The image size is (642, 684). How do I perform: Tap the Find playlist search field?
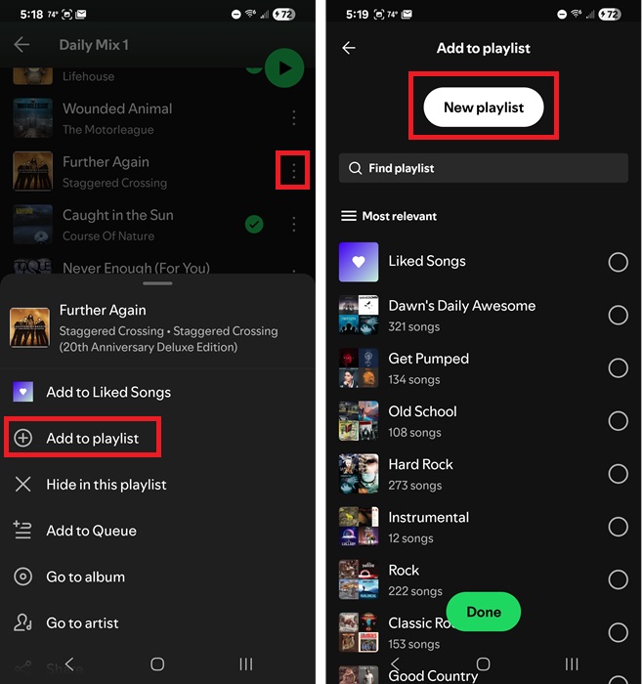click(484, 168)
